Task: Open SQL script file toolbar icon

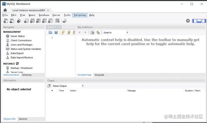Action: click(x=12, y=21)
